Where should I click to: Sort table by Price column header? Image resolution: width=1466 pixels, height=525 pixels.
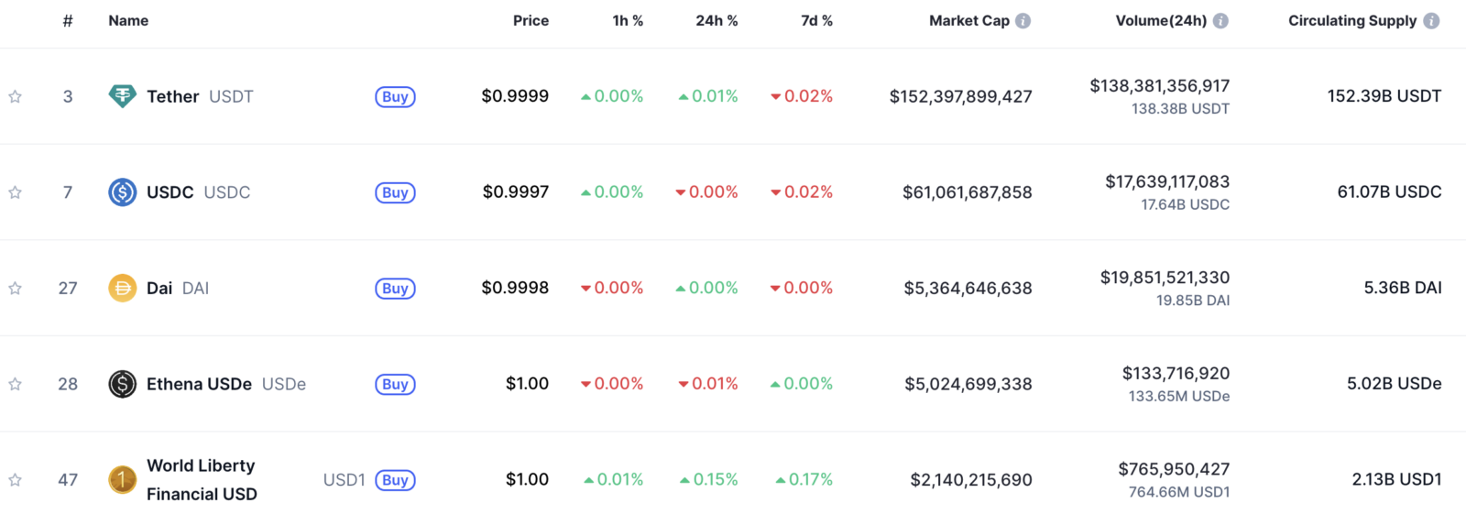coord(531,20)
